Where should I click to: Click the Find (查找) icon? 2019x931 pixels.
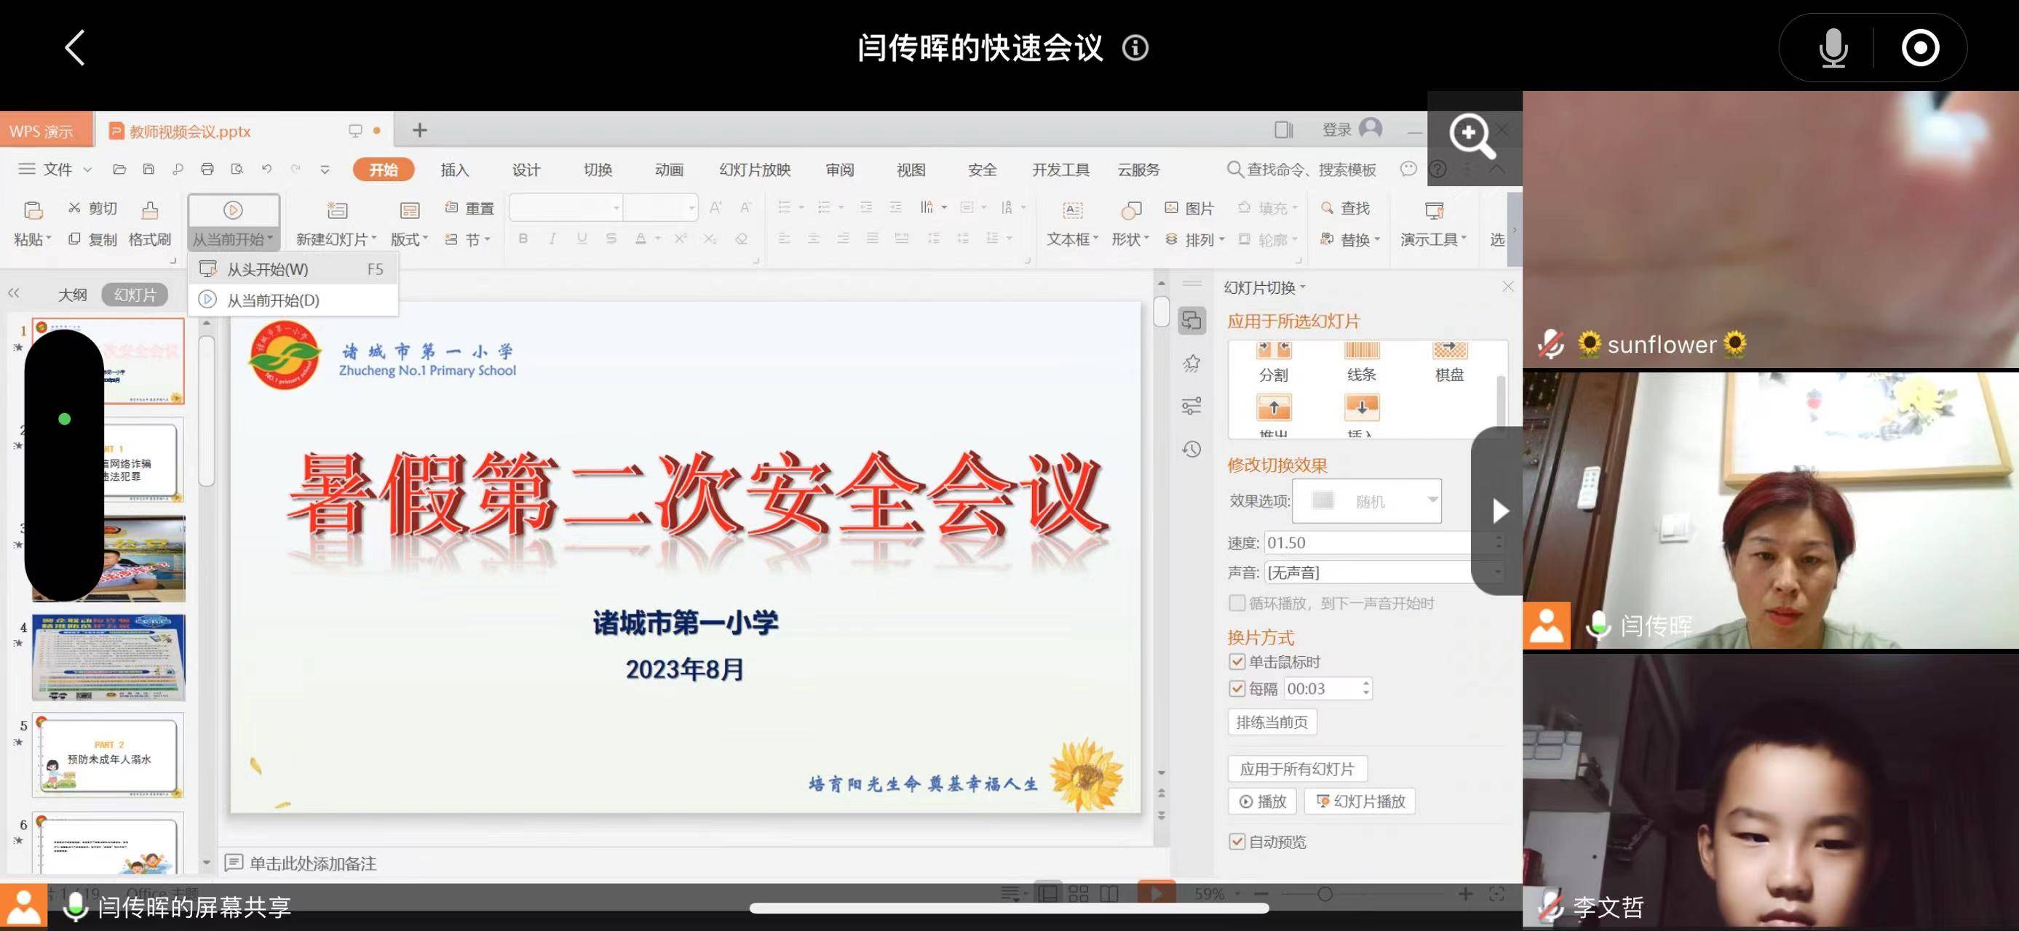[x=1327, y=207]
